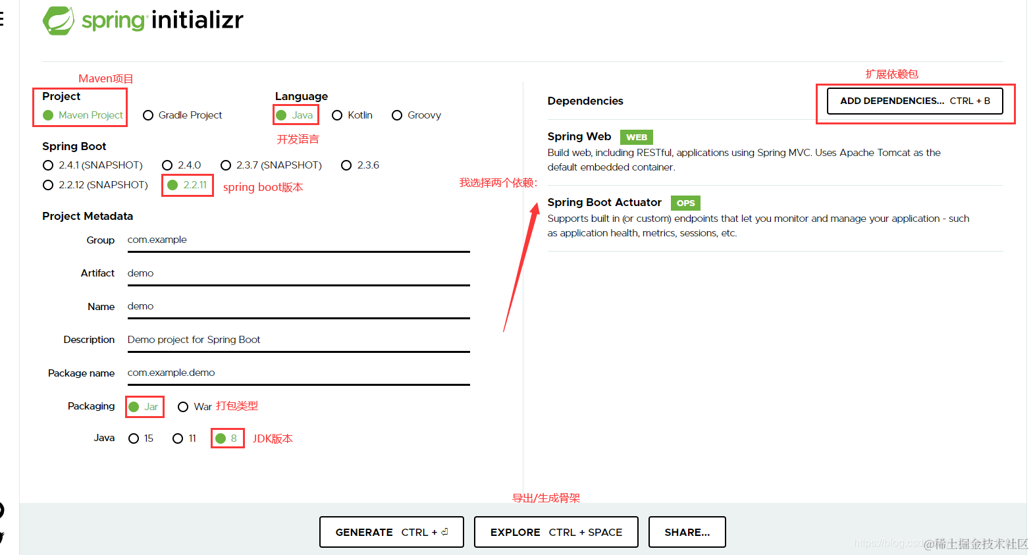Focus the Group input field

[x=298, y=240]
